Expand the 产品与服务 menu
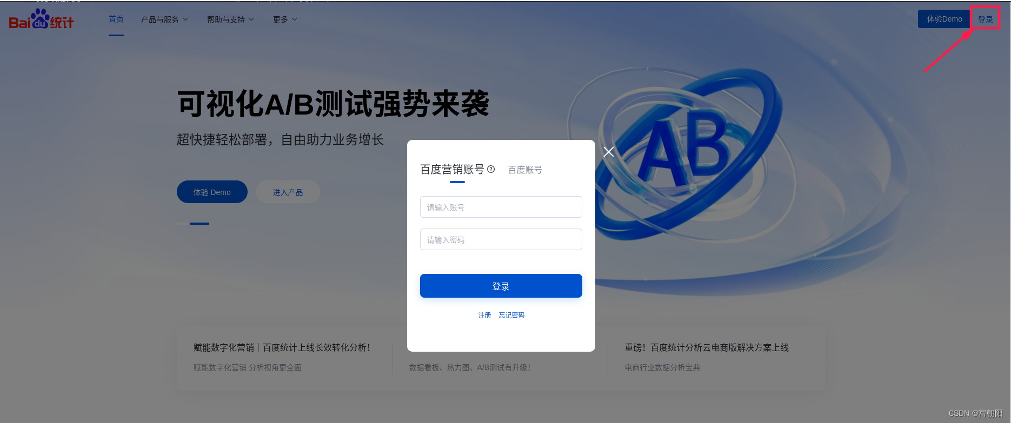1011x423 pixels. coord(164,19)
